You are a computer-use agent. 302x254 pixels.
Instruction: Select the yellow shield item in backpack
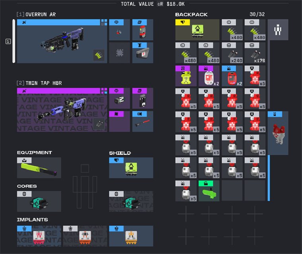(197, 30)
